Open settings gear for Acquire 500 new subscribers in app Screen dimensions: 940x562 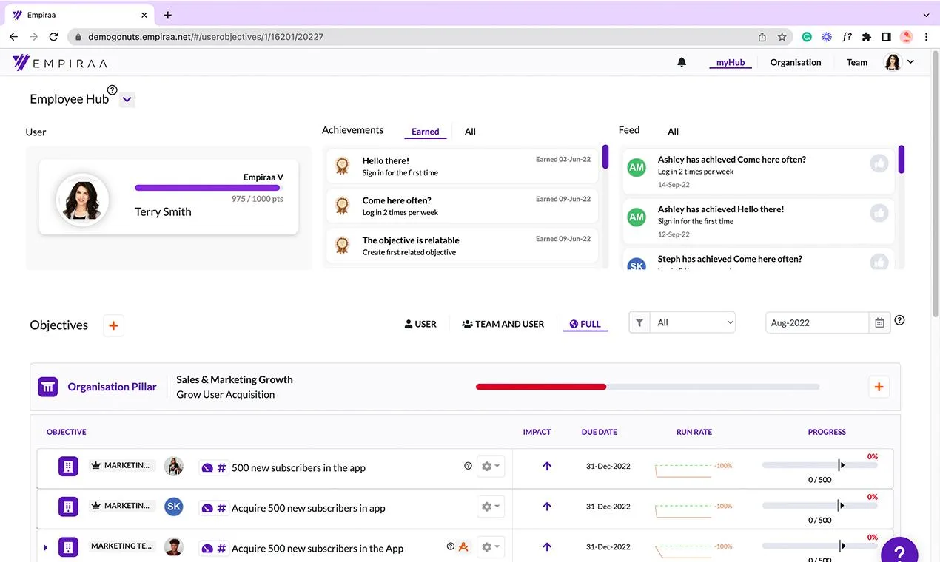click(490, 507)
